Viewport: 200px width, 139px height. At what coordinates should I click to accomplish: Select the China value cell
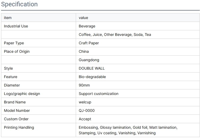coord(138,51)
